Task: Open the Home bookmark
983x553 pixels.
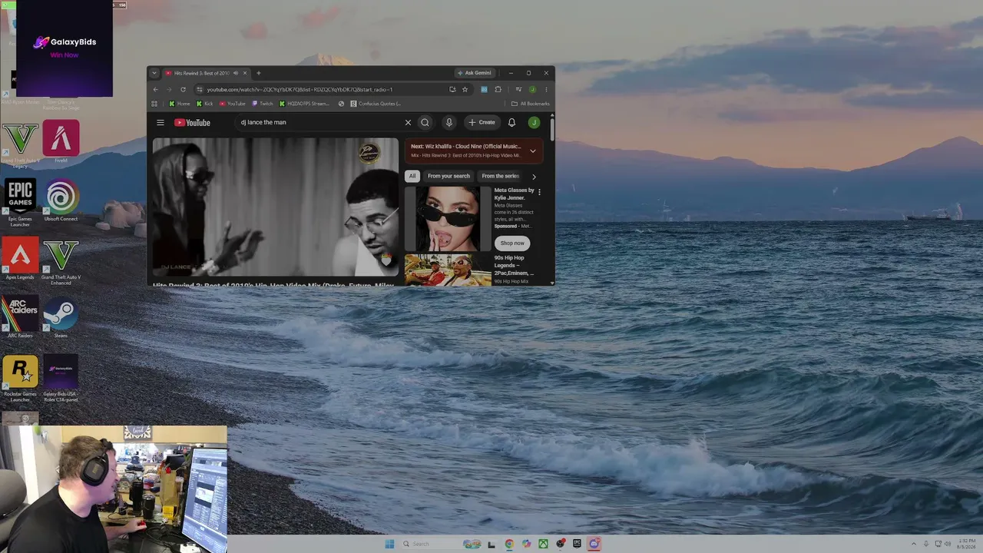Action: pyautogui.click(x=180, y=104)
